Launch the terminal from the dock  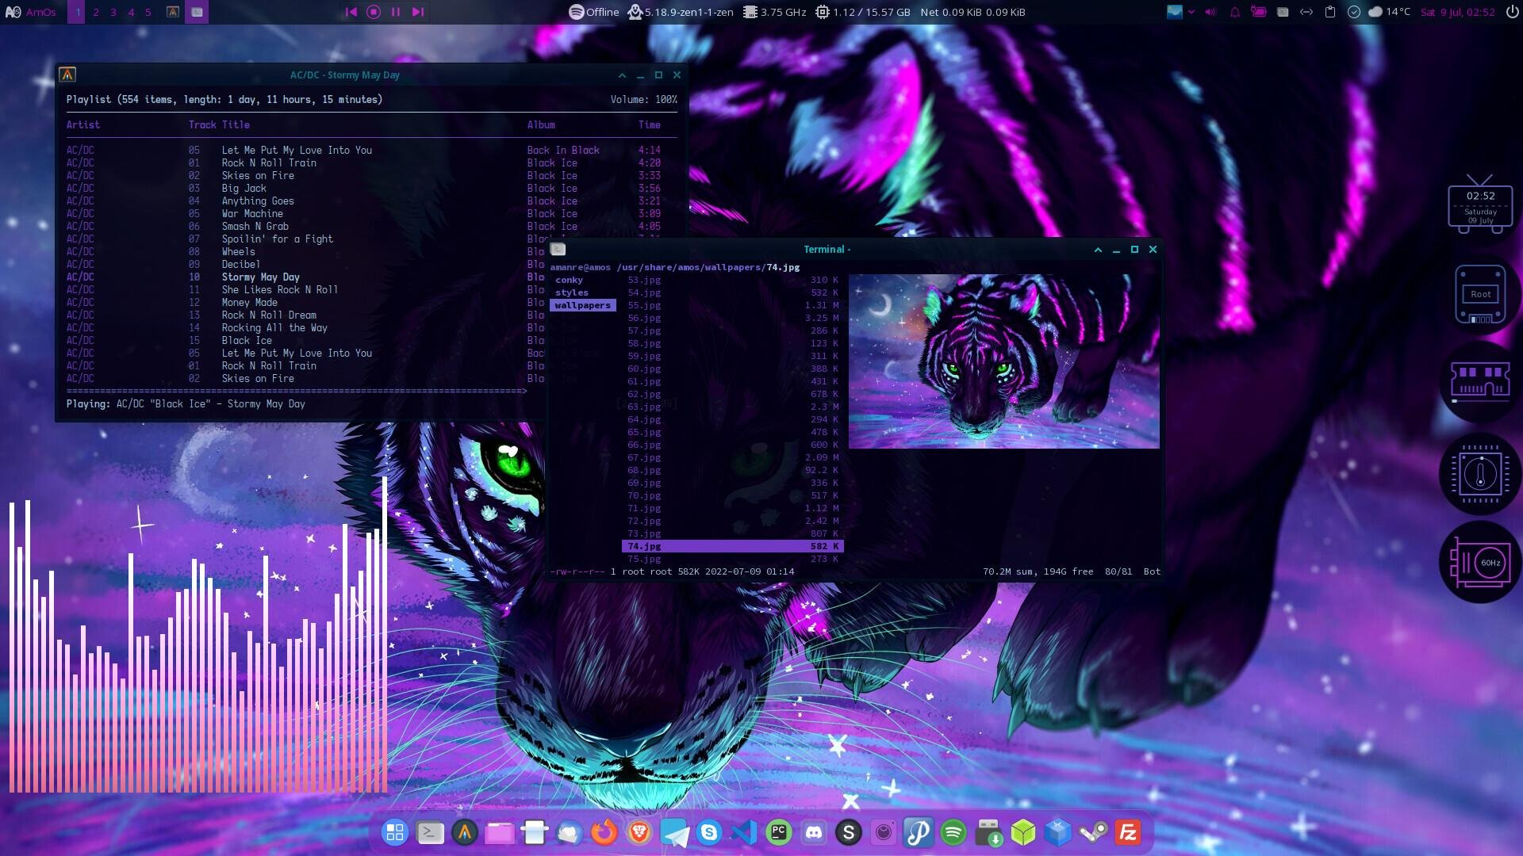coord(430,832)
